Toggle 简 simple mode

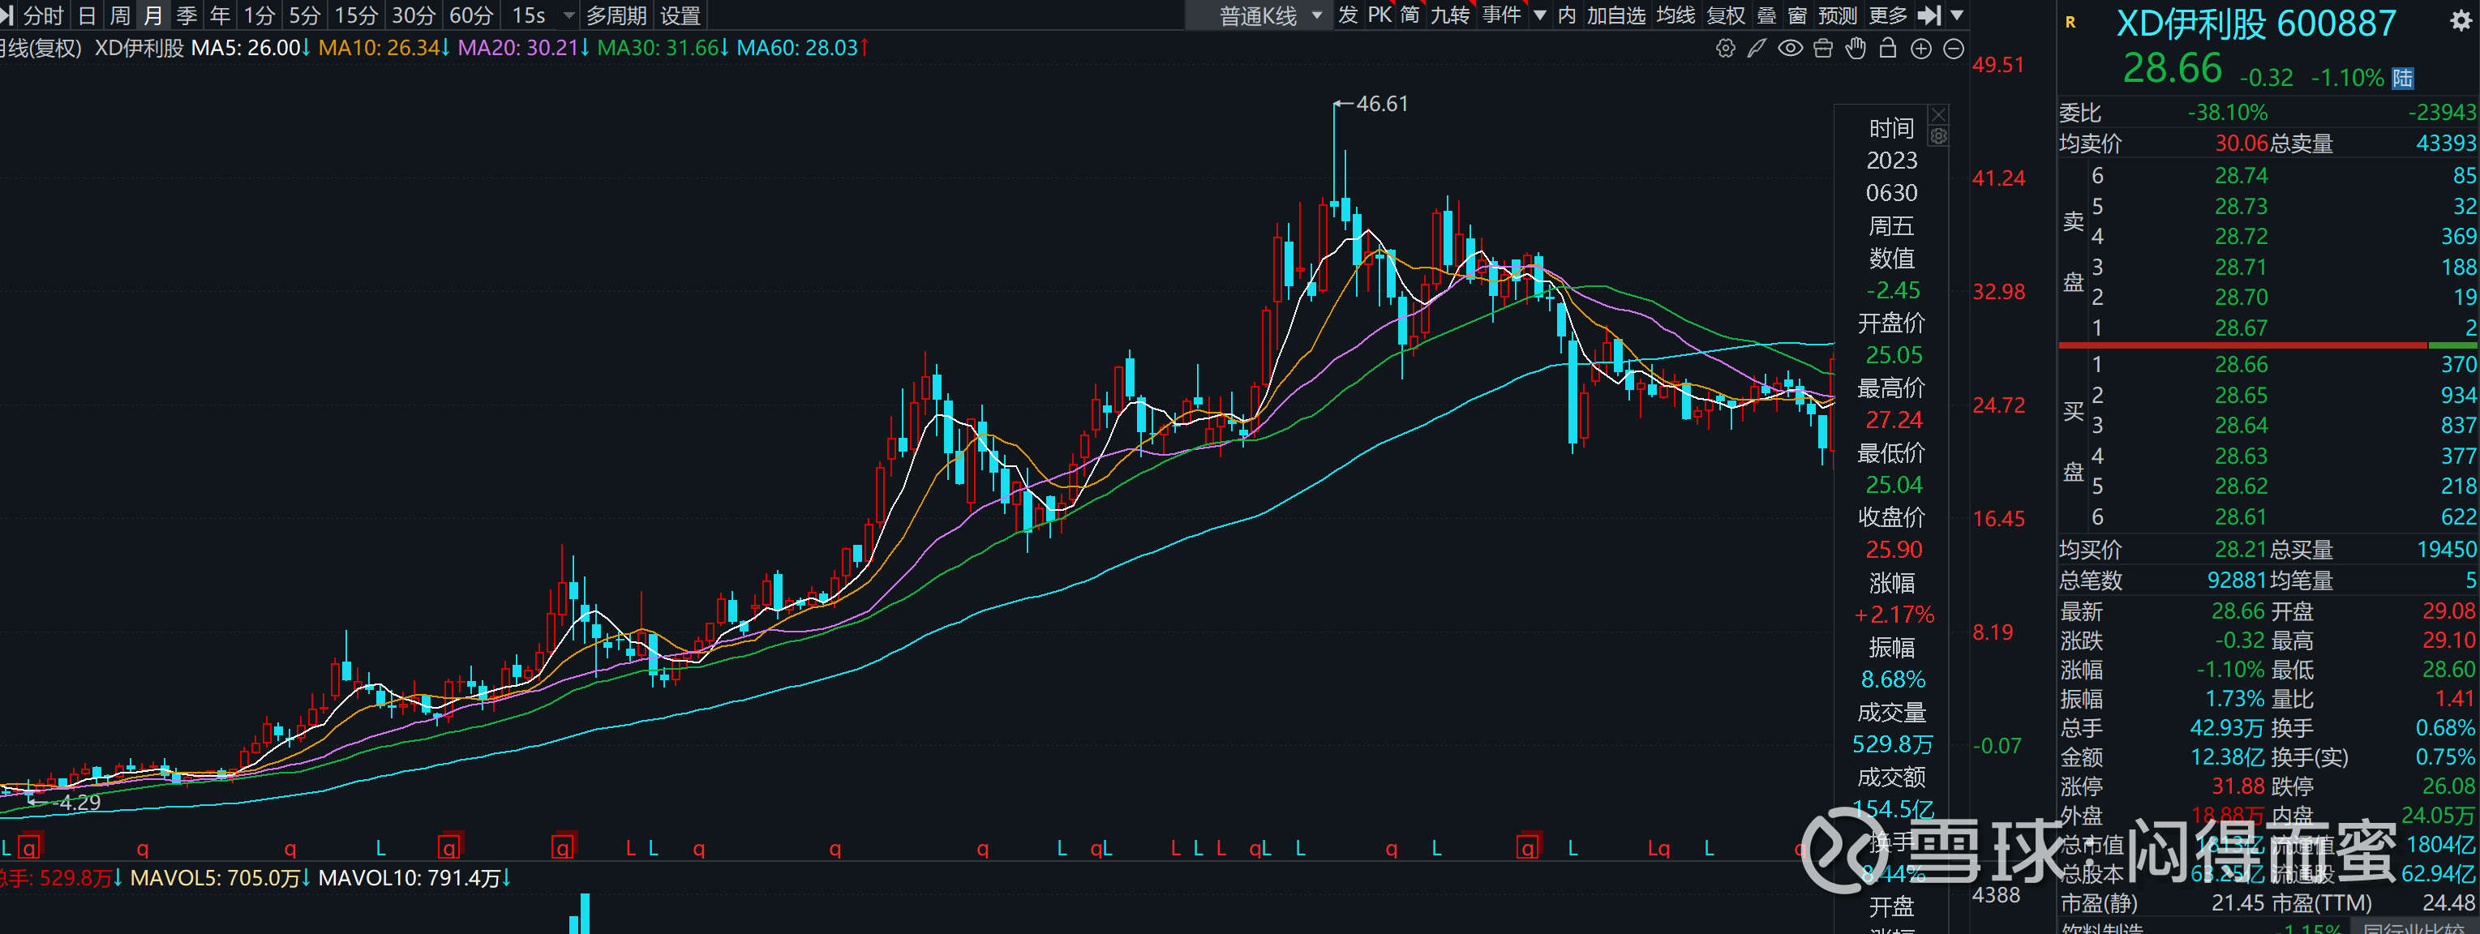coord(1410,15)
